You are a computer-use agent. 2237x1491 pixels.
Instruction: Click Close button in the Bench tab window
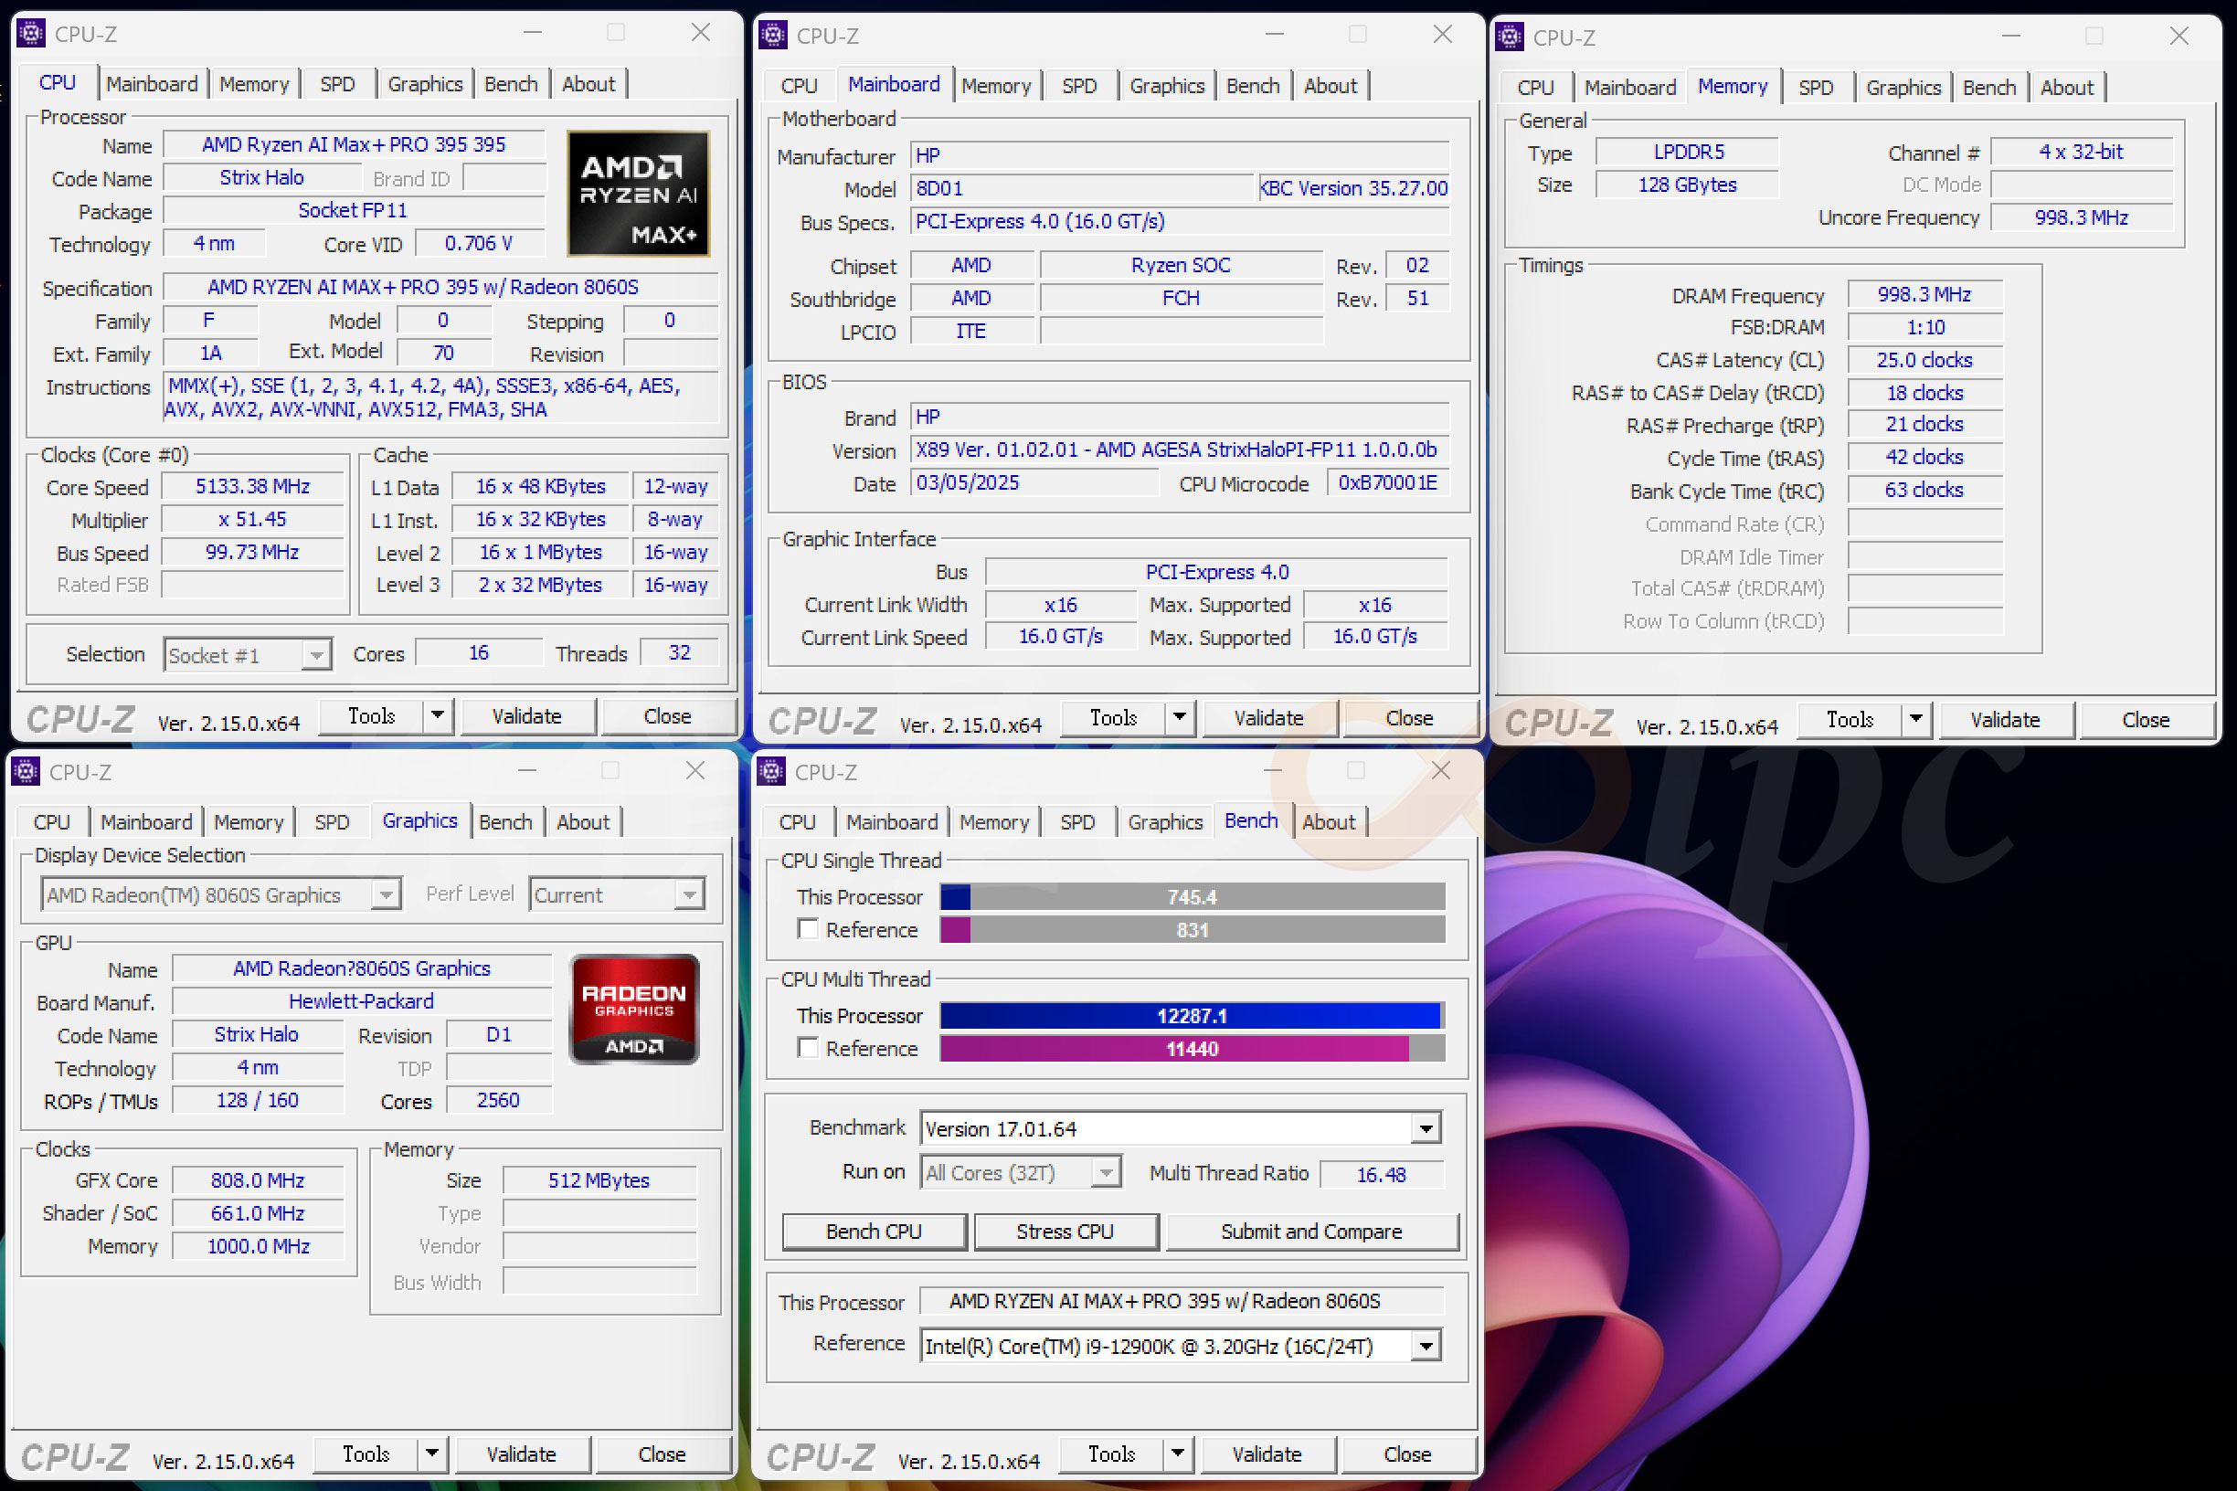click(1407, 1454)
